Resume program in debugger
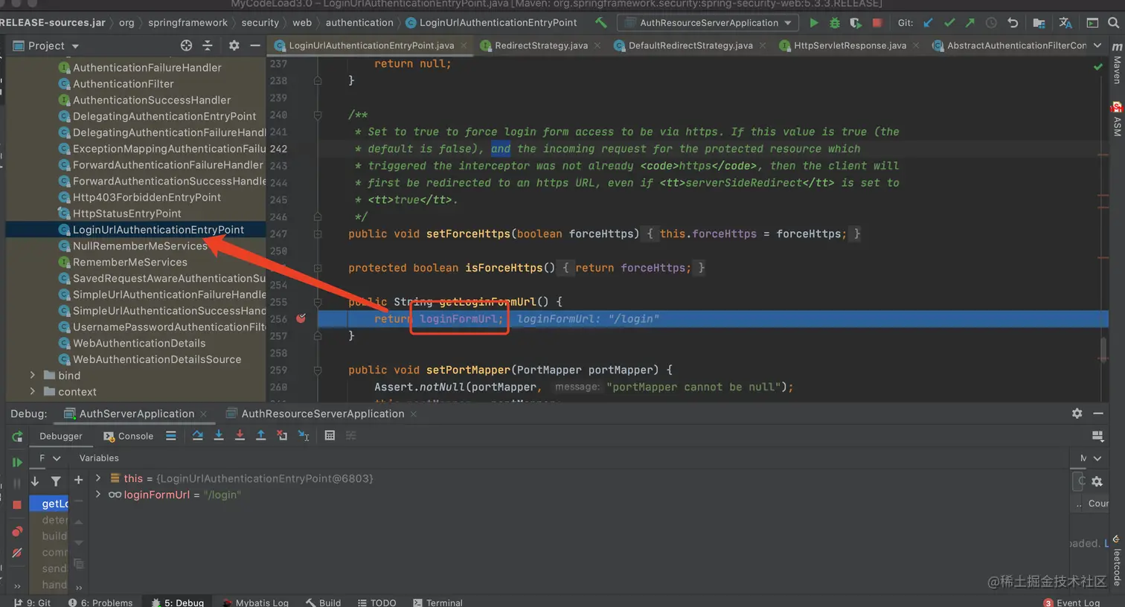This screenshot has width=1125, height=607. pos(17,462)
